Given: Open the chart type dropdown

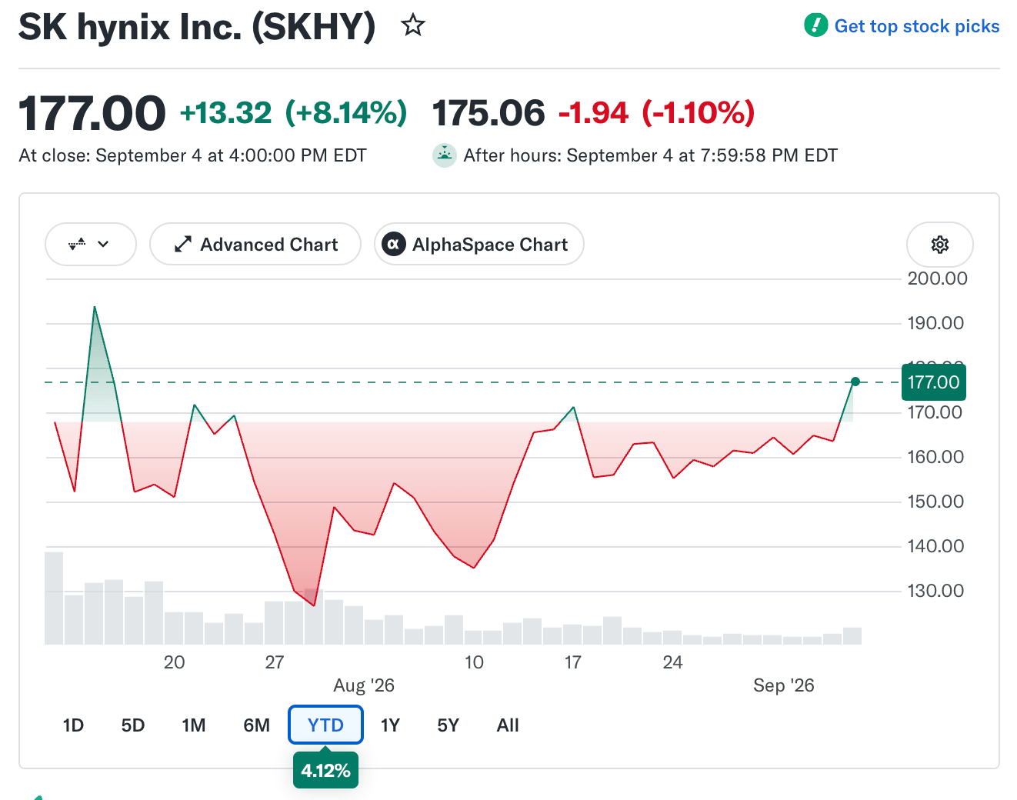Looking at the screenshot, I should (91, 245).
